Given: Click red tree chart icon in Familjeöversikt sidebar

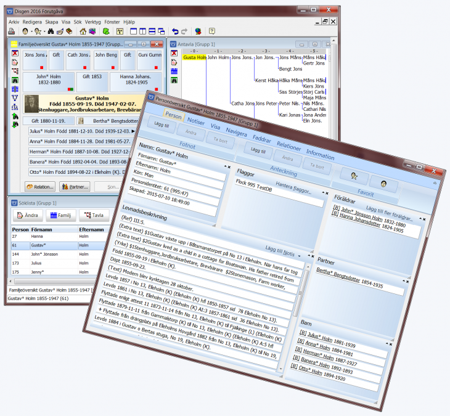Looking at the screenshot, I should pos(15,71).
